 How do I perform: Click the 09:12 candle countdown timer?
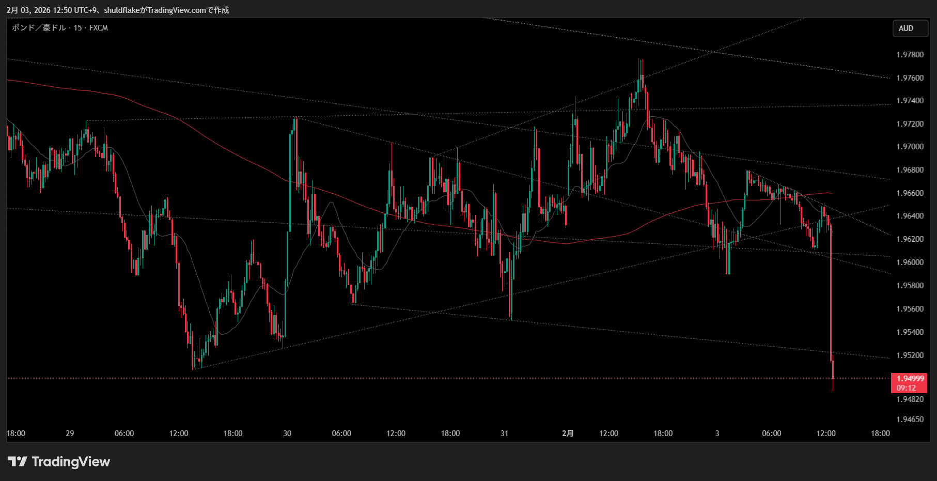pos(906,388)
